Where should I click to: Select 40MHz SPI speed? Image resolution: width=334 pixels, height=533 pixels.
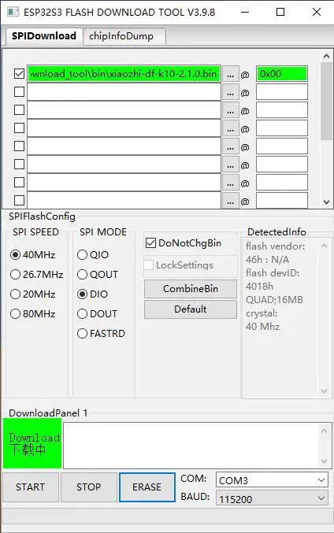(32, 254)
